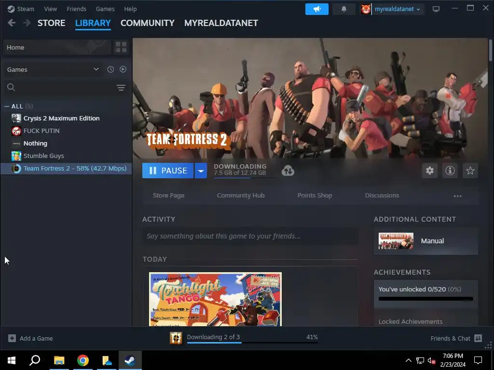The image size is (494, 370).
Task: Open the notifications bell
Action: (343, 9)
